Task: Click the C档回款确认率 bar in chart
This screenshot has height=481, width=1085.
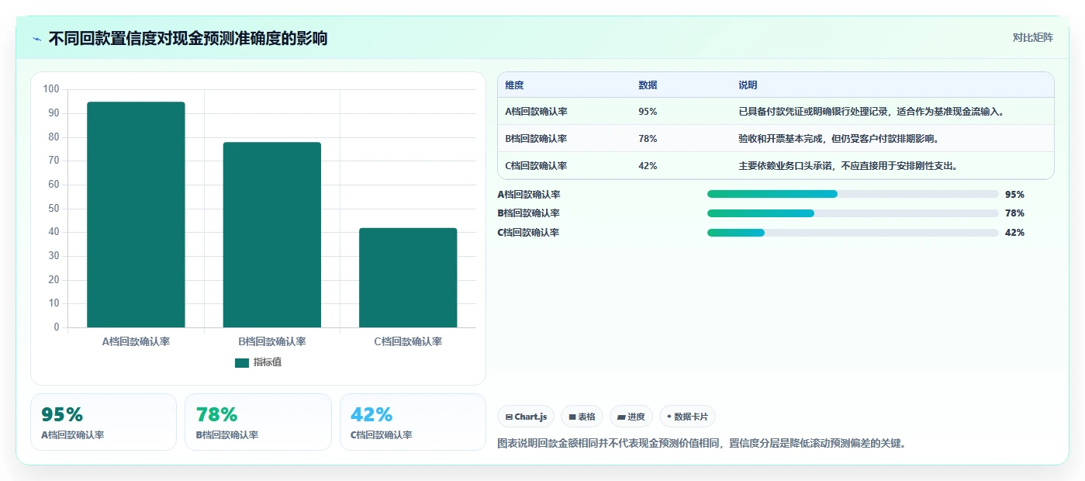Action: point(408,278)
